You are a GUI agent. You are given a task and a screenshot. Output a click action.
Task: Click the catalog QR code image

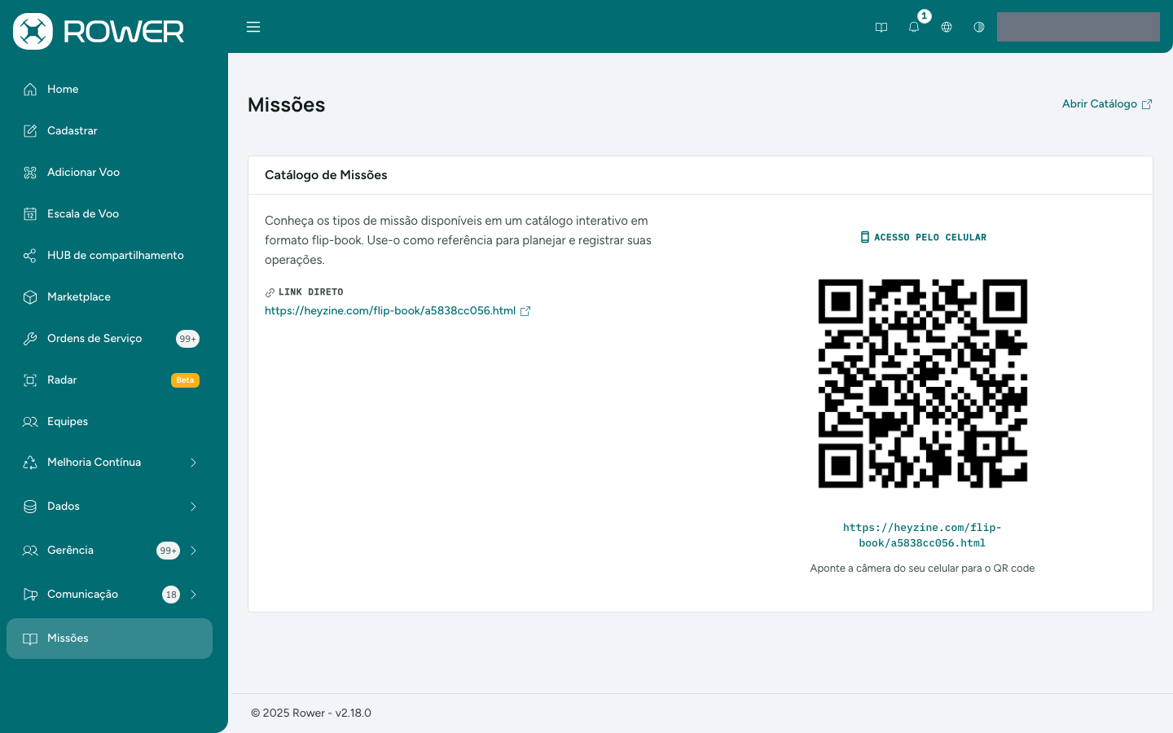tap(922, 384)
